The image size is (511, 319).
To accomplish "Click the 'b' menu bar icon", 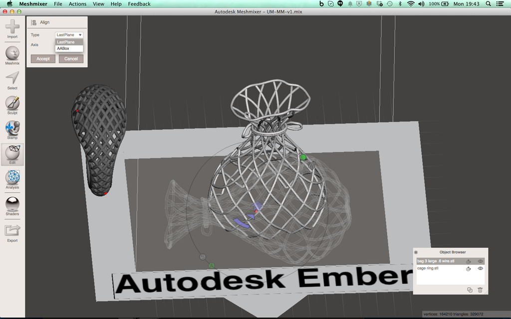I will pos(321,4).
